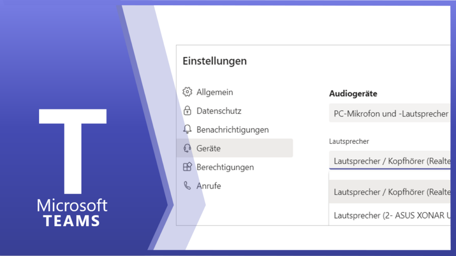Image resolution: width=456 pixels, height=256 pixels.
Task: Click the Microsoft TEAMS text below logo
Action: tap(72, 212)
